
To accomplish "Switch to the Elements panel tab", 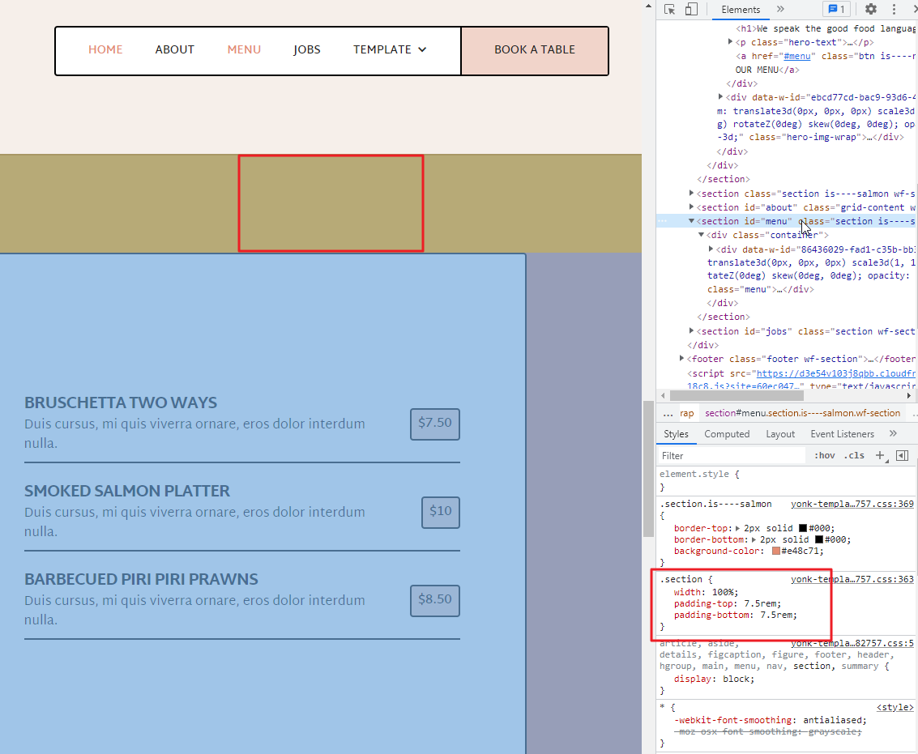I will point(741,10).
